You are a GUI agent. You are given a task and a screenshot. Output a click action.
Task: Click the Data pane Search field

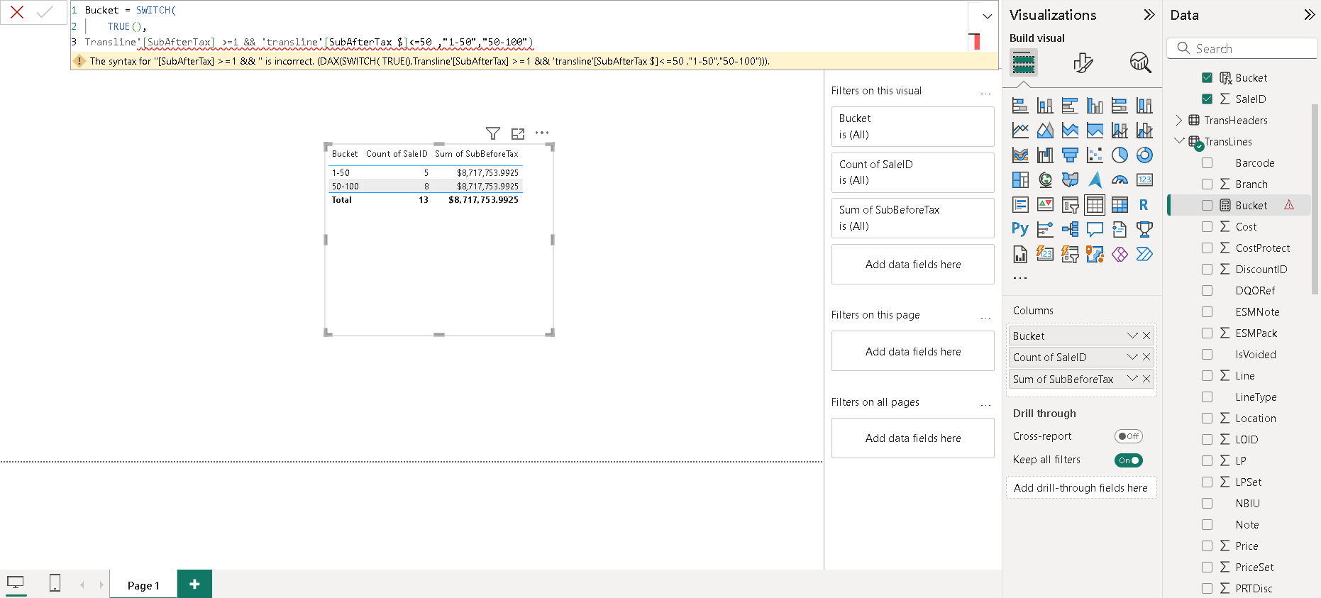(x=1242, y=48)
